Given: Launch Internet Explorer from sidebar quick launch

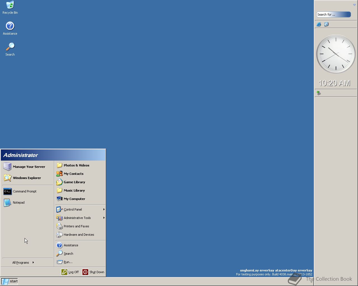Looking at the screenshot, I should click(x=319, y=25).
